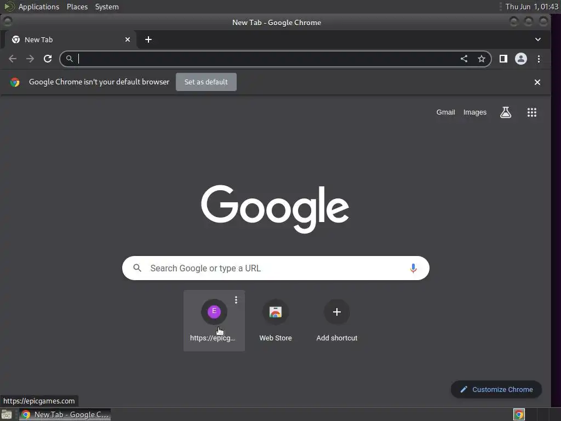Screen dimensions: 561x421
Task: Open the Places menu
Action: click(77, 7)
